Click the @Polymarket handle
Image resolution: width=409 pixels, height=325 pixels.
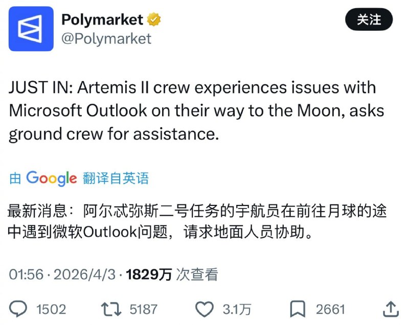tap(105, 37)
